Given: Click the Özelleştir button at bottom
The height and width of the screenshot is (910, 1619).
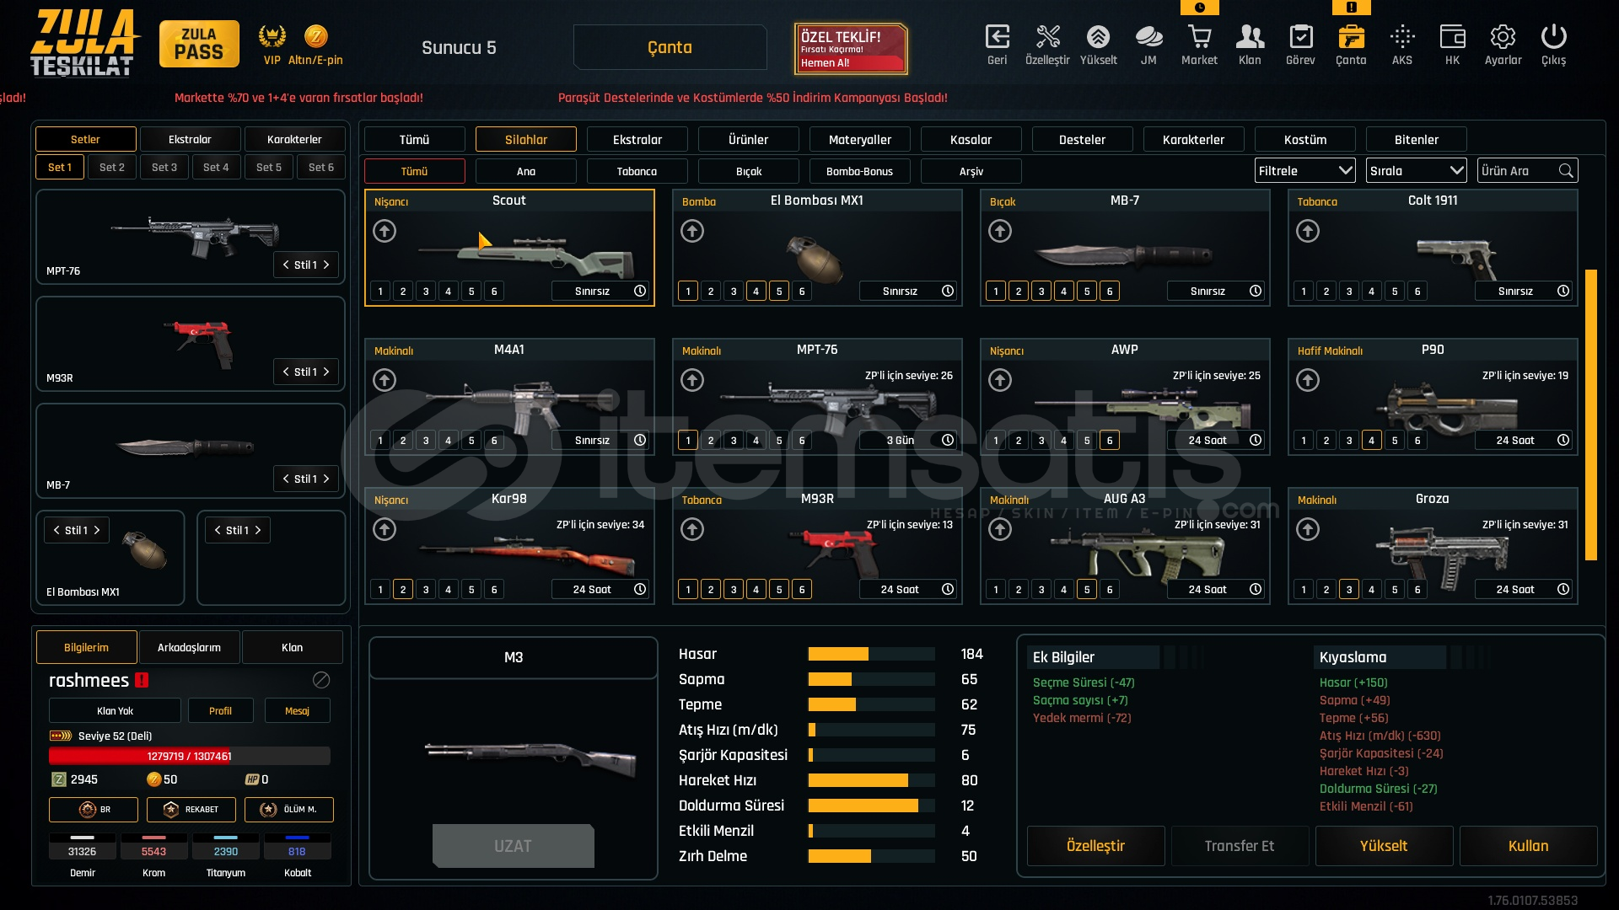Looking at the screenshot, I should (x=1095, y=846).
